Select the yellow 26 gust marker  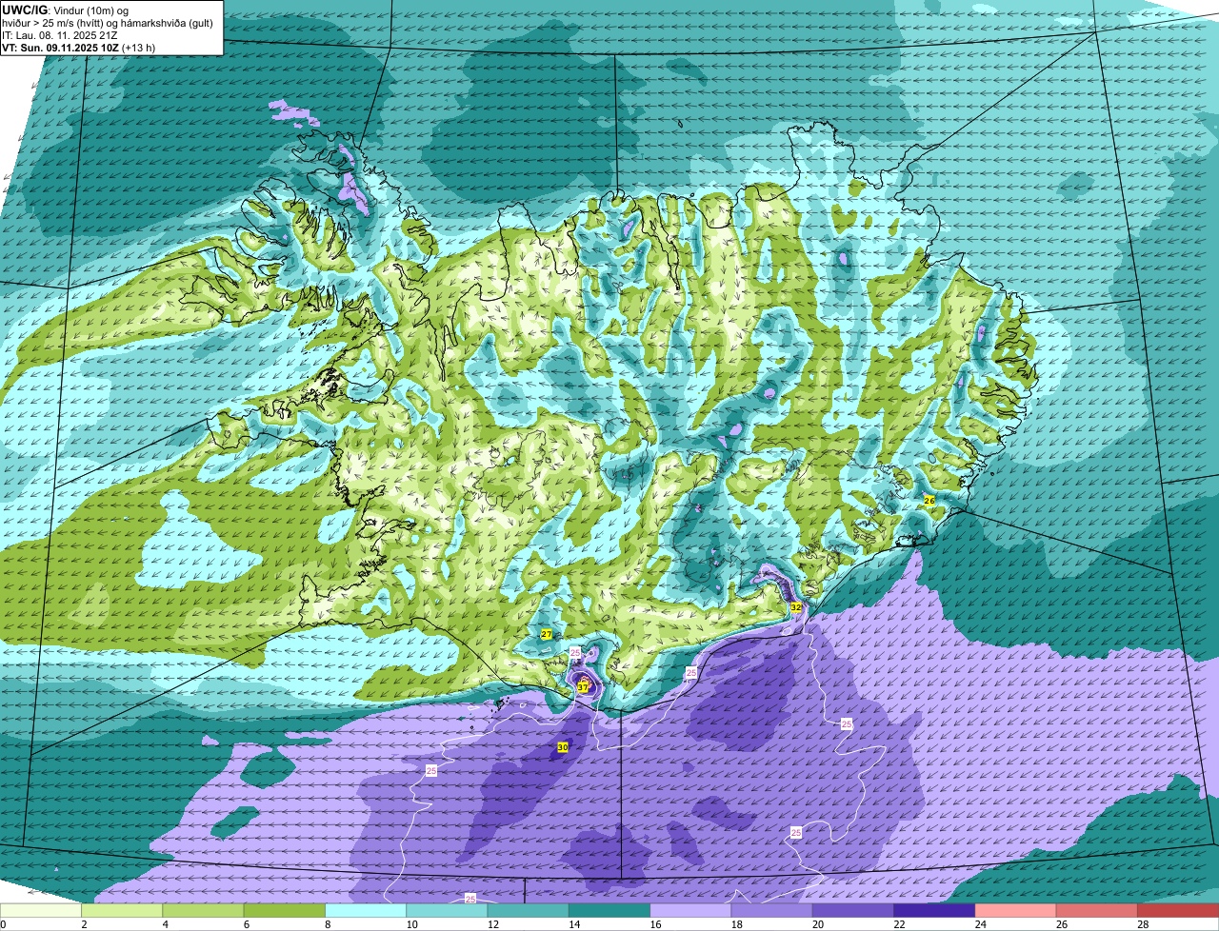coord(929,500)
